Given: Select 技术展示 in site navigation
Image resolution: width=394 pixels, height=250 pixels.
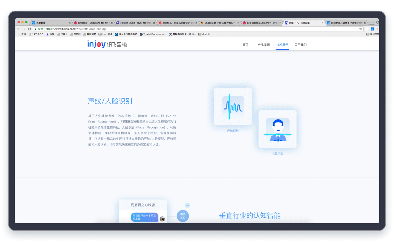Looking at the screenshot, I should tap(282, 45).
